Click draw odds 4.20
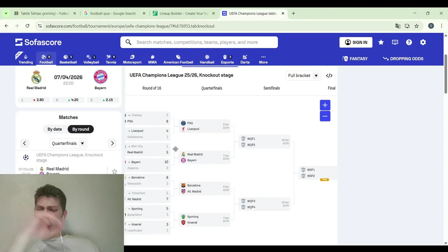Image resolution: width=448 pixels, height=252 pixels. (x=68, y=100)
